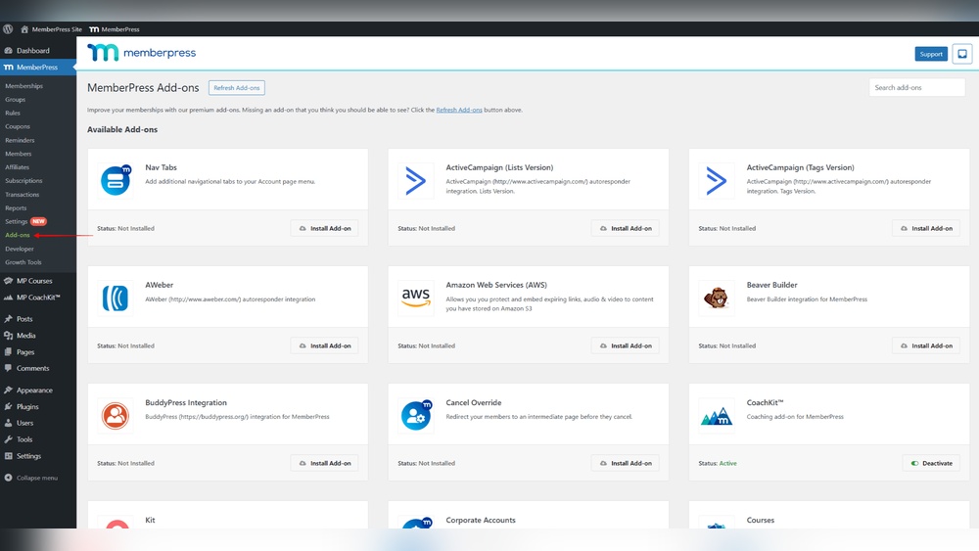979x551 pixels.
Task: Click the Search add-ons input field
Action: [916, 87]
